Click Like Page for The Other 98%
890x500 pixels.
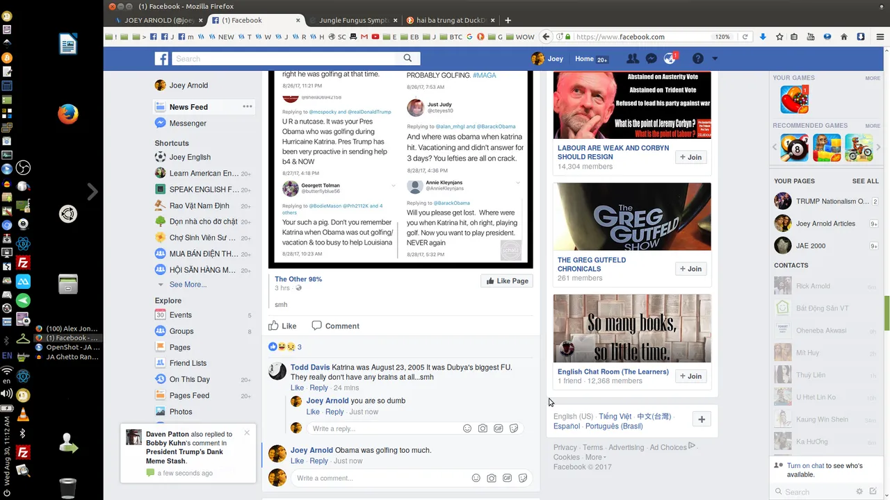point(507,281)
